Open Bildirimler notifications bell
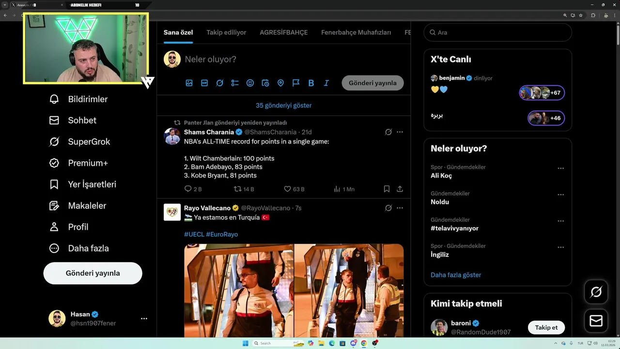Viewport: 620px width, 349px height. [x=78, y=99]
